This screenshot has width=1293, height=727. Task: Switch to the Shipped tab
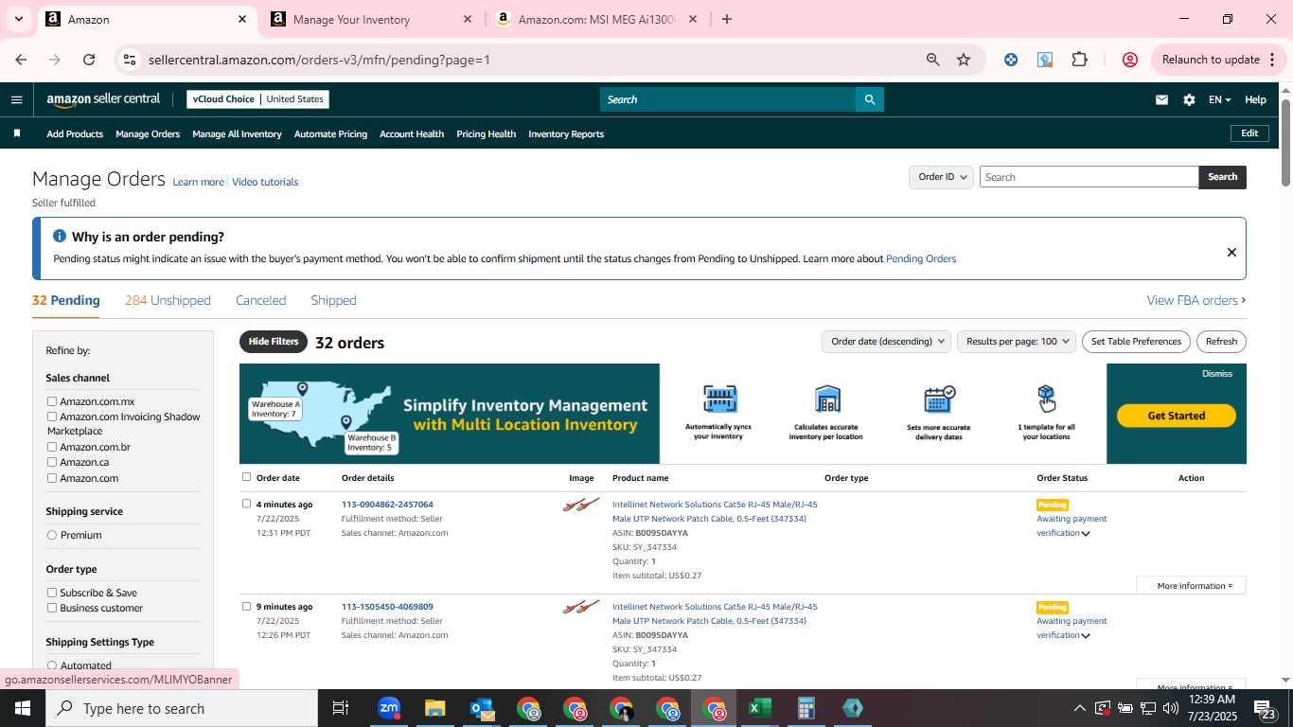click(333, 300)
